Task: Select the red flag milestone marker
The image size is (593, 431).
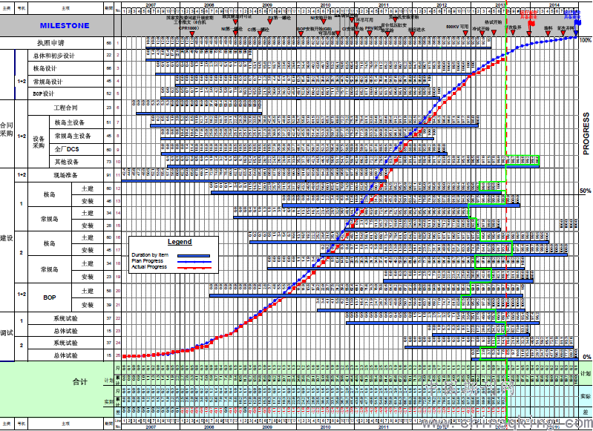Action: tap(531, 23)
